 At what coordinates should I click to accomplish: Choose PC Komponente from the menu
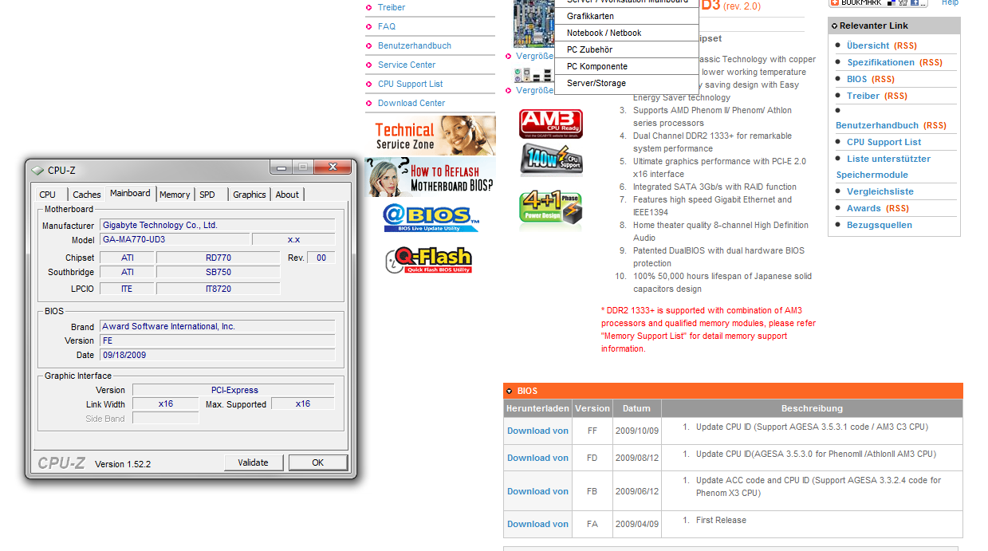[x=627, y=66]
